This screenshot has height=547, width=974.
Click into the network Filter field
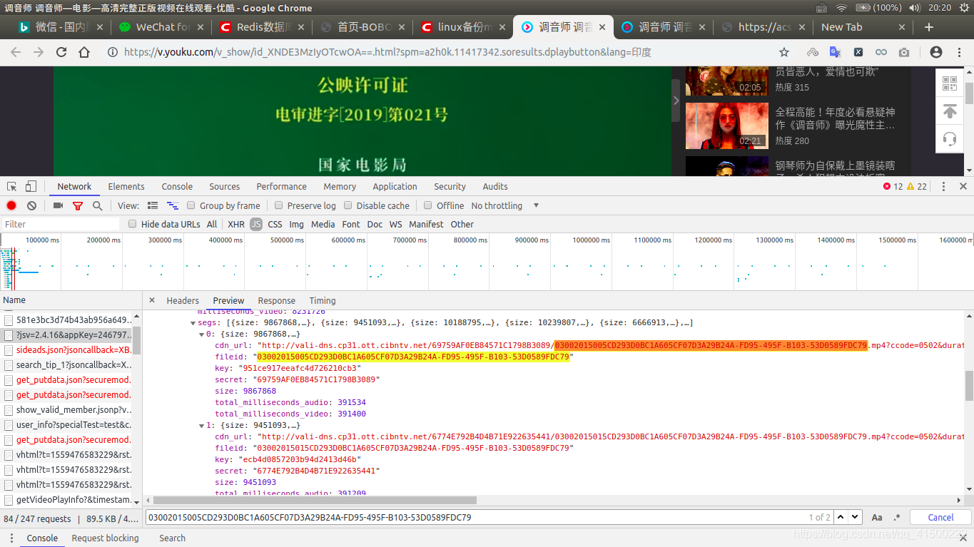click(61, 224)
